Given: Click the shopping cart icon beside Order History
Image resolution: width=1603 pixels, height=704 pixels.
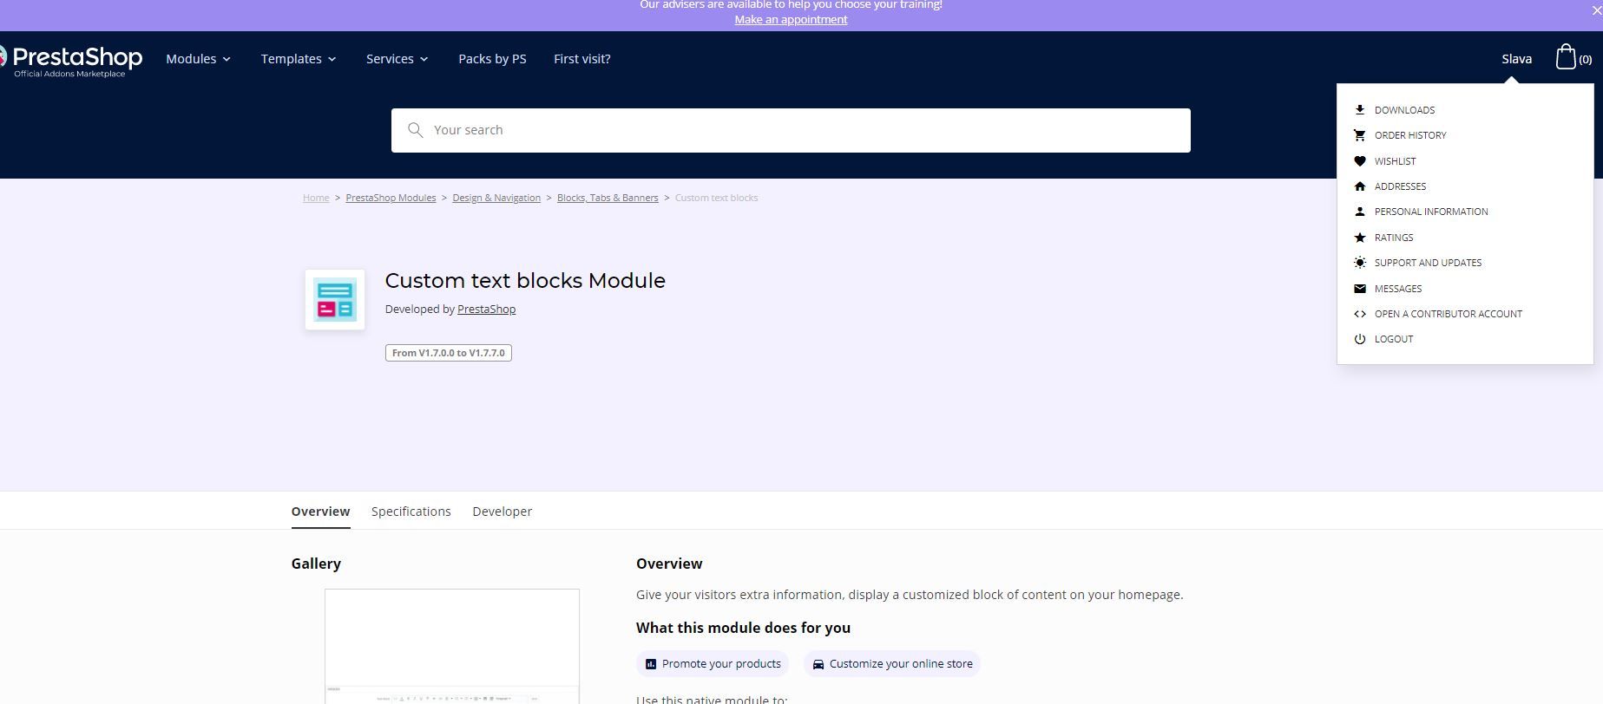Looking at the screenshot, I should click(x=1360, y=135).
